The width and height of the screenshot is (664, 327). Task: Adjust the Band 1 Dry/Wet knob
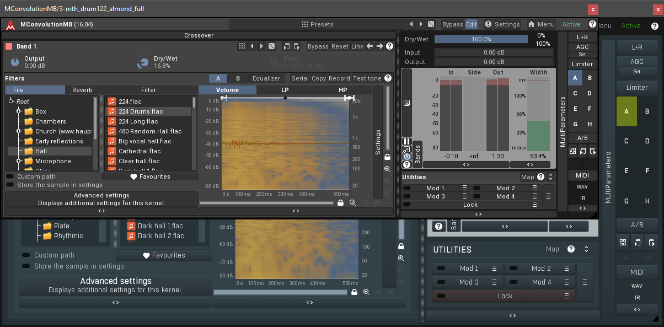click(143, 62)
